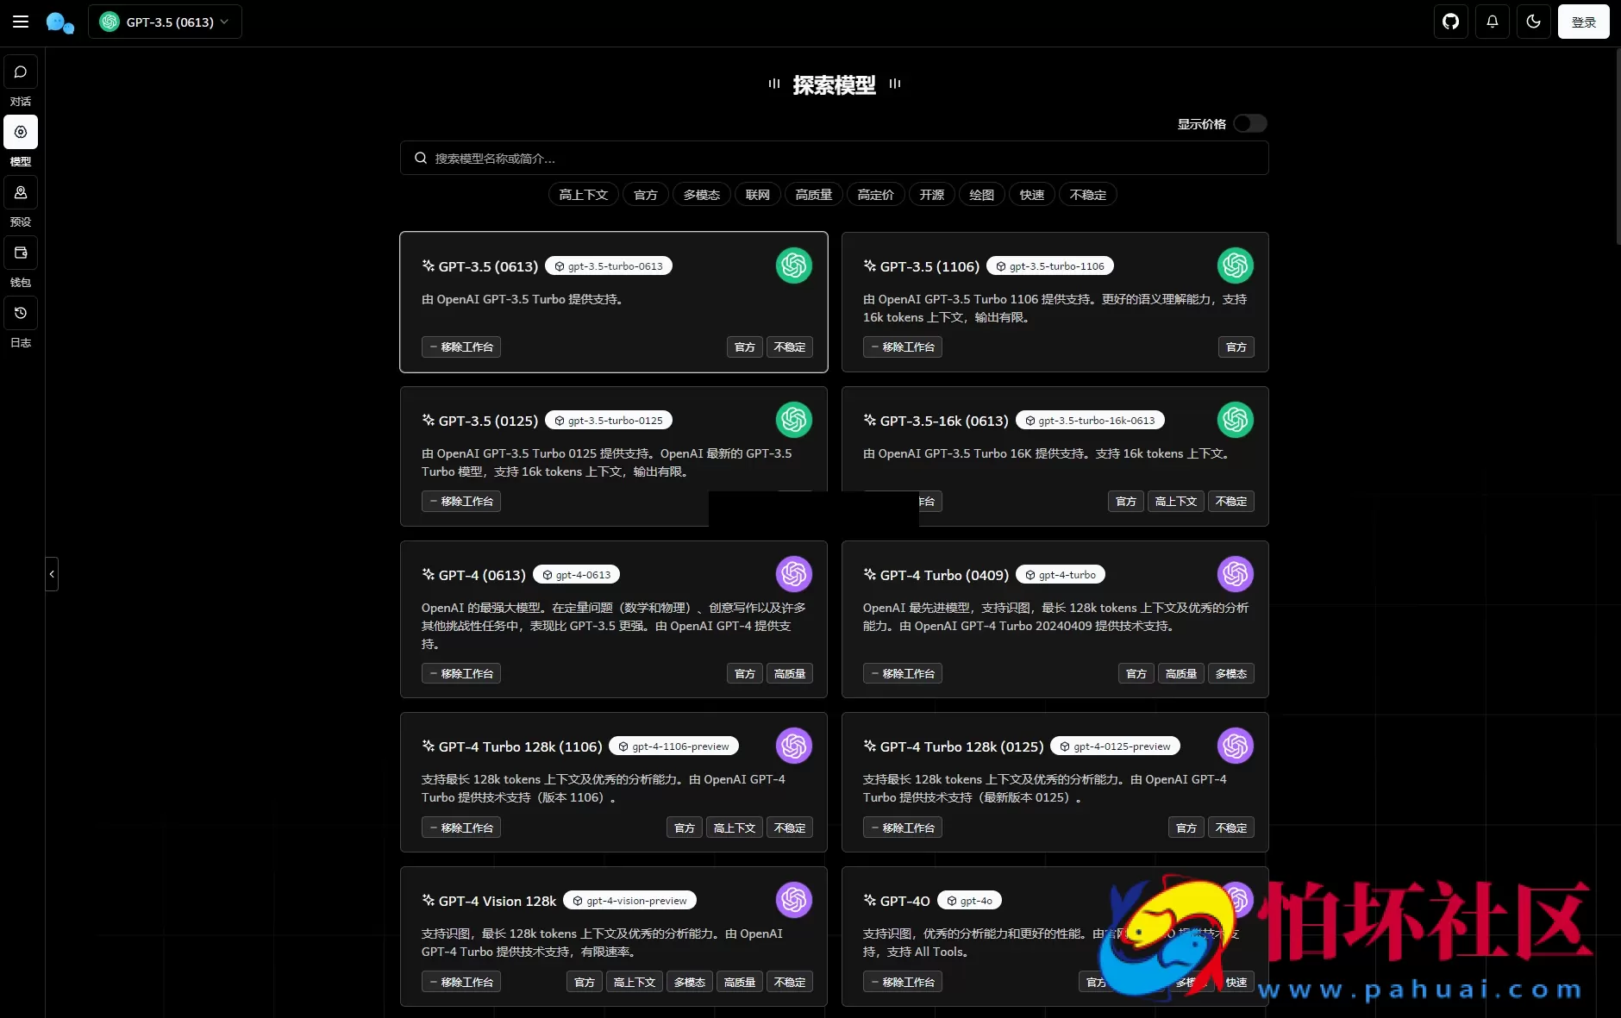Click the OpenAI logo on GPT-4 Turbo card
The height and width of the screenshot is (1018, 1621).
1236,574
